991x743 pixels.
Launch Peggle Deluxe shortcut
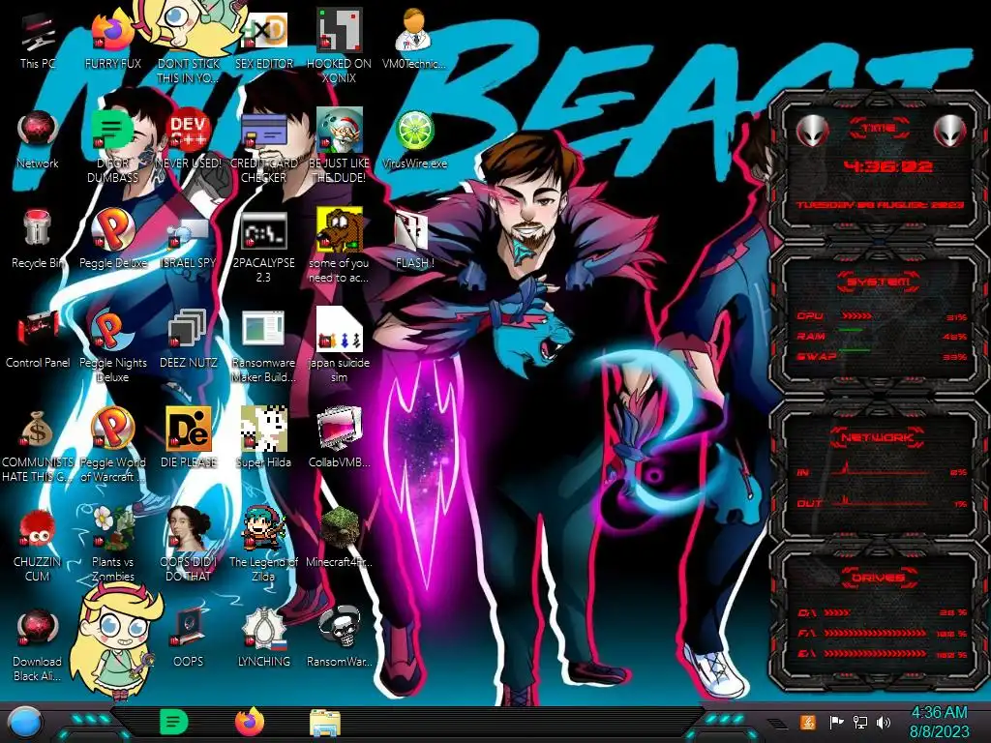pos(112,230)
